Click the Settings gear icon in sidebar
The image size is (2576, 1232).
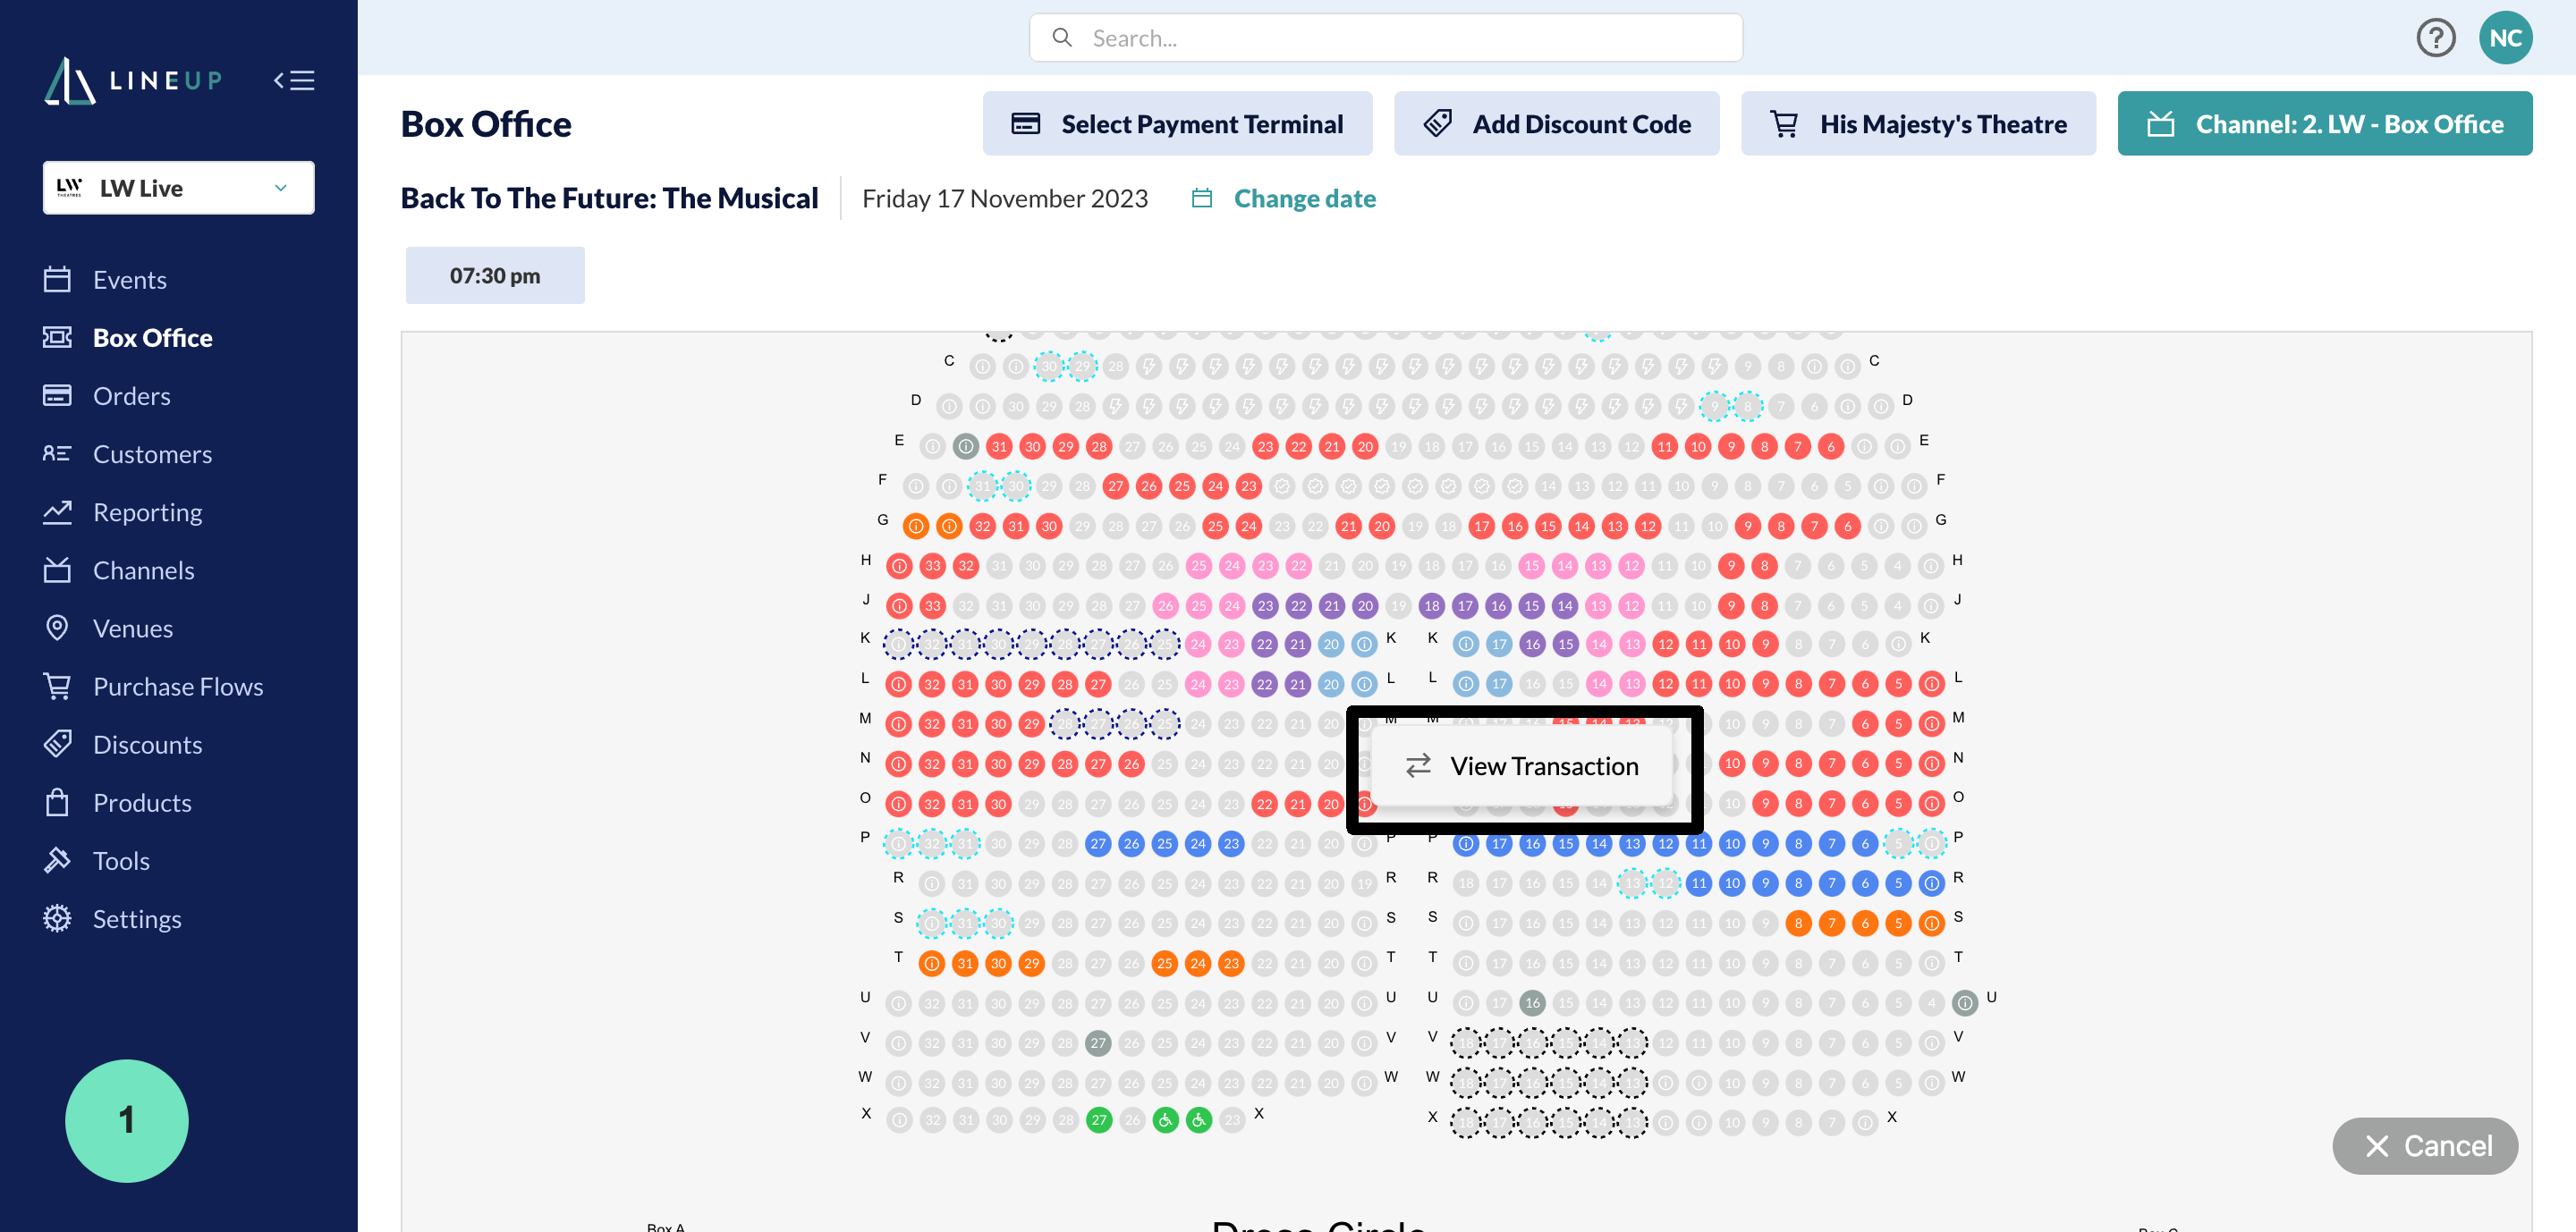[x=57, y=917]
